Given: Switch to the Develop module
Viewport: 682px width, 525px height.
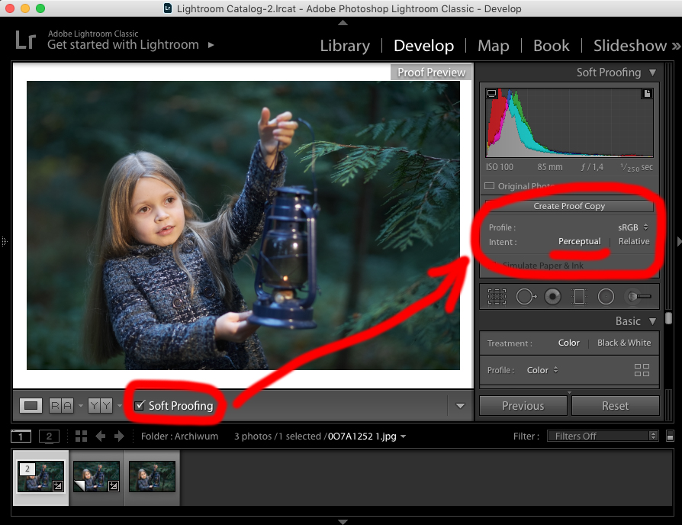Looking at the screenshot, I should point(423,46).
